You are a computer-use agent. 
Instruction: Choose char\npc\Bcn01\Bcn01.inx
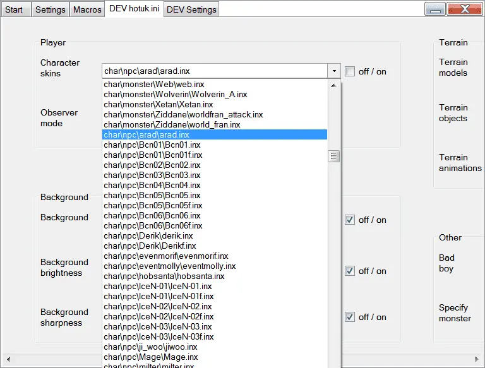coord(215,145)
